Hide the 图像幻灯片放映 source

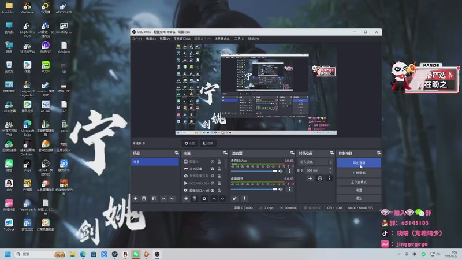click(213, 191)
